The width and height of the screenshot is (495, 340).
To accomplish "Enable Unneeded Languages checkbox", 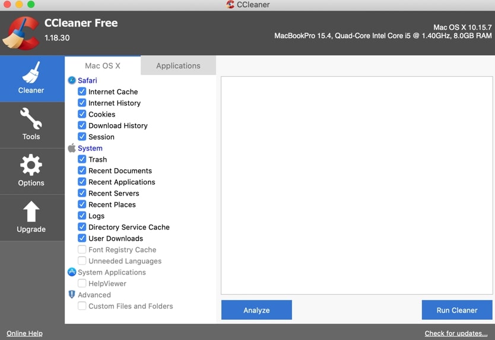I will coord(82,260).
